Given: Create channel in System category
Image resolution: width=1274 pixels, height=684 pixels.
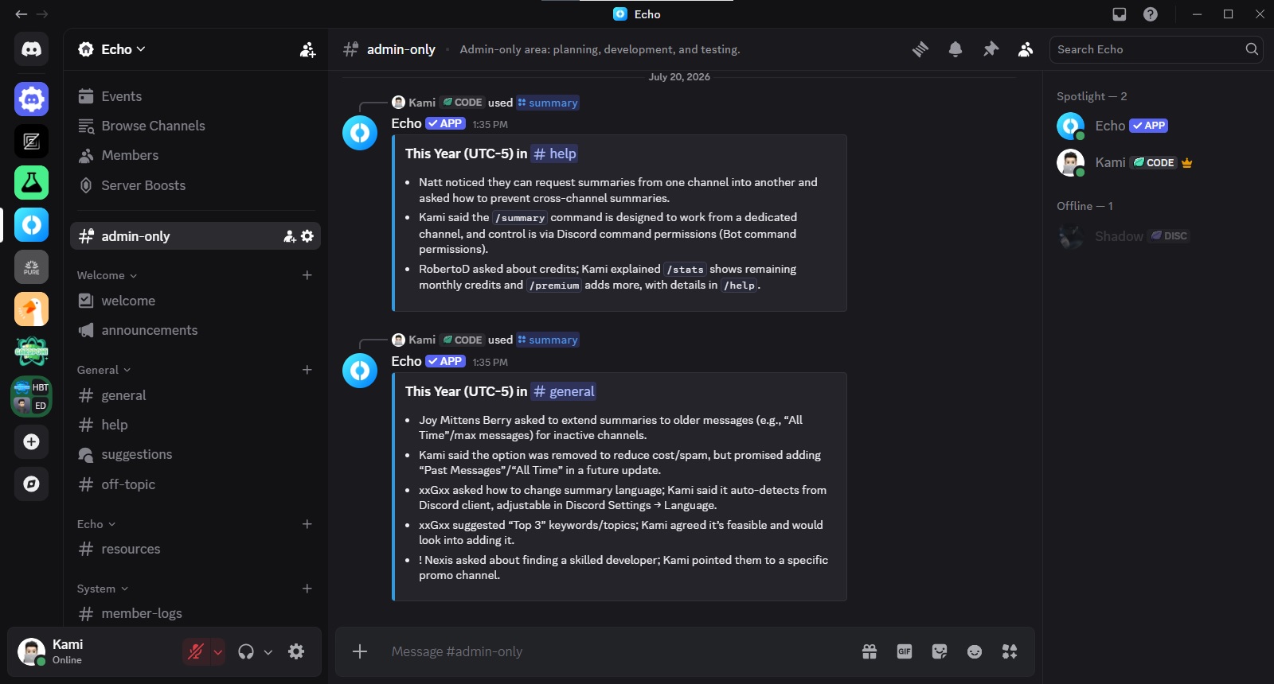Looking at the screenshot, I should [307, 589].
